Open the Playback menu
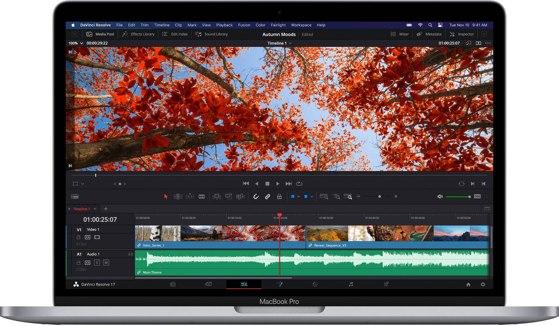 pos(224,25)
